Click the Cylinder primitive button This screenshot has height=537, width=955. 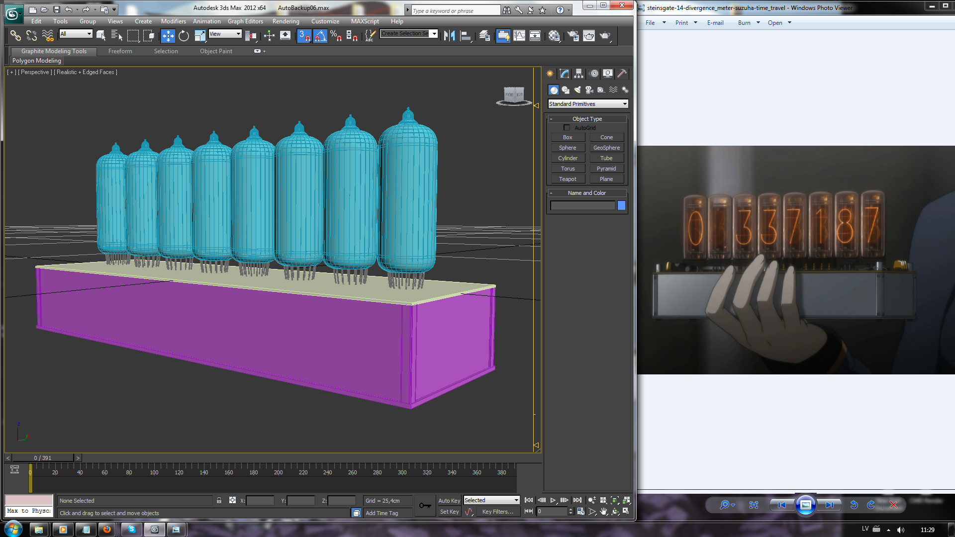[568, 158]
